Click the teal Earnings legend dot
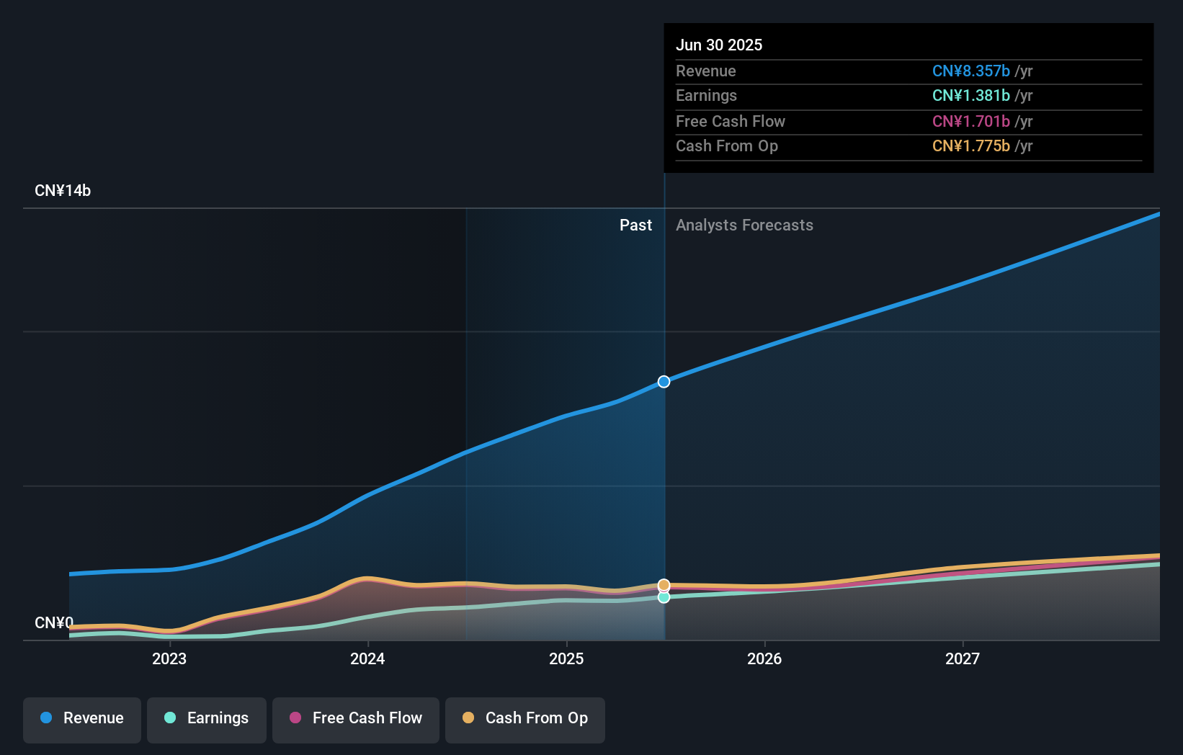Image resolution: width=1183 pixels, height=755 pixels. 168,718
